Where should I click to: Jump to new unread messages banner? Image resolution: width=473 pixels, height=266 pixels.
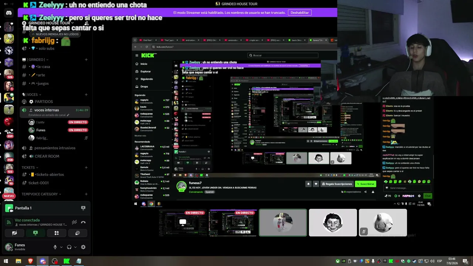(55, 34)
